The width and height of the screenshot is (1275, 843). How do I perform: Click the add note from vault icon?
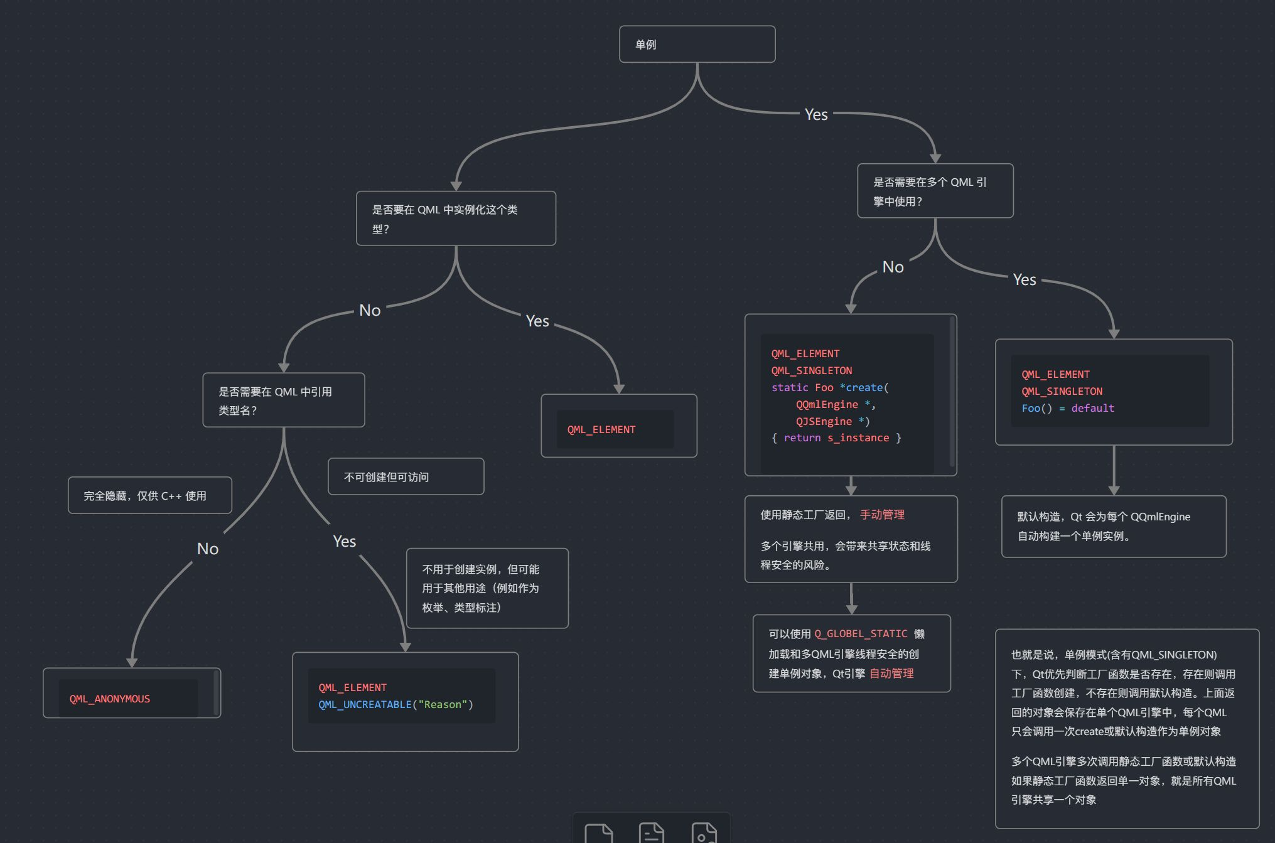[651, 833]
